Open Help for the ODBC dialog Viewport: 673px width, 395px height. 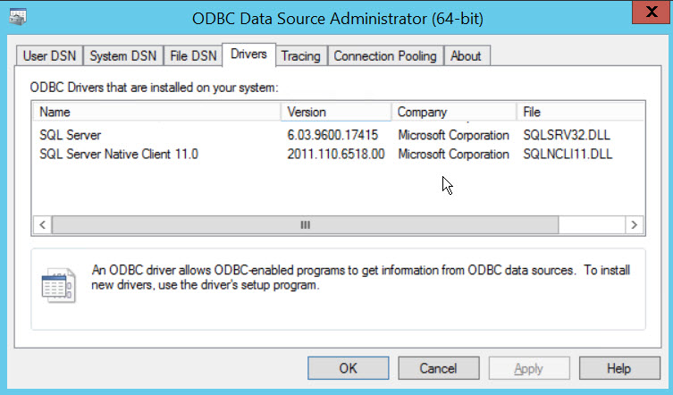pos(618,368)
